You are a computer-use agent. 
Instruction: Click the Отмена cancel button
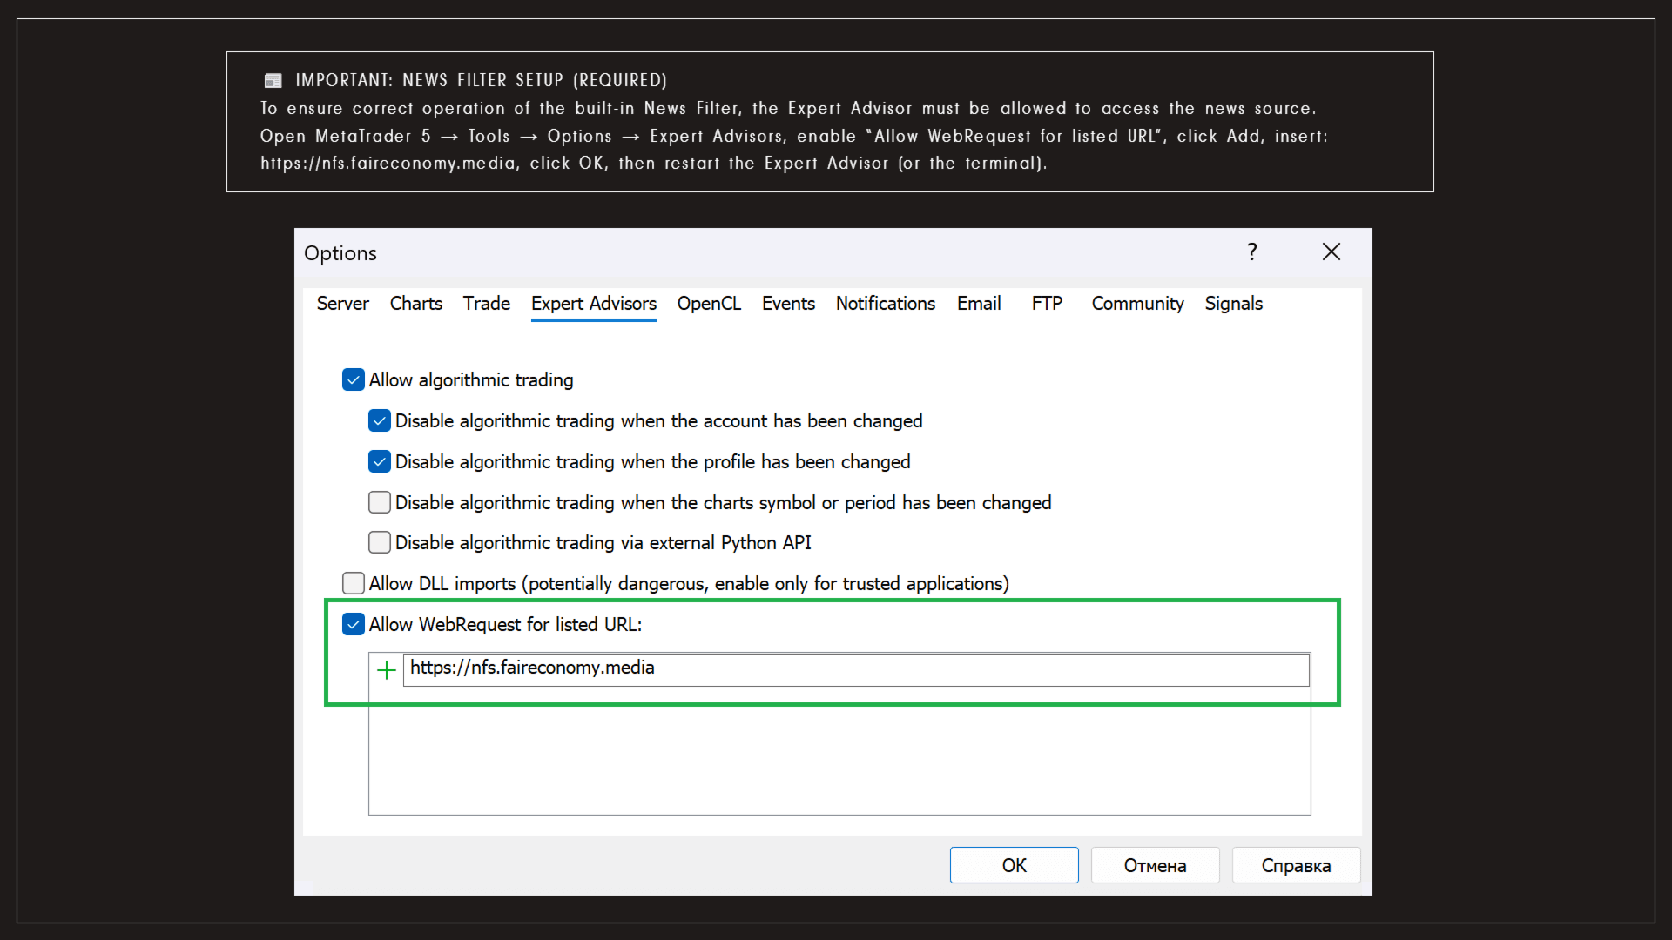coord(1155,865)
